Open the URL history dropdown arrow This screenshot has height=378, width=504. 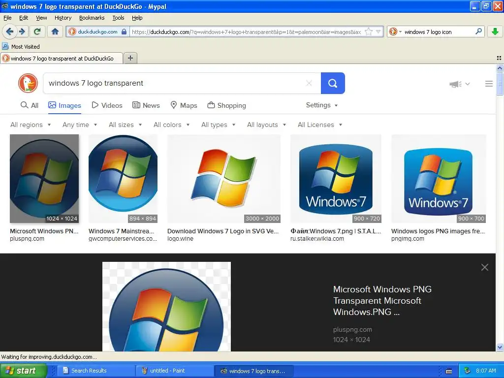tap(378, 31)
